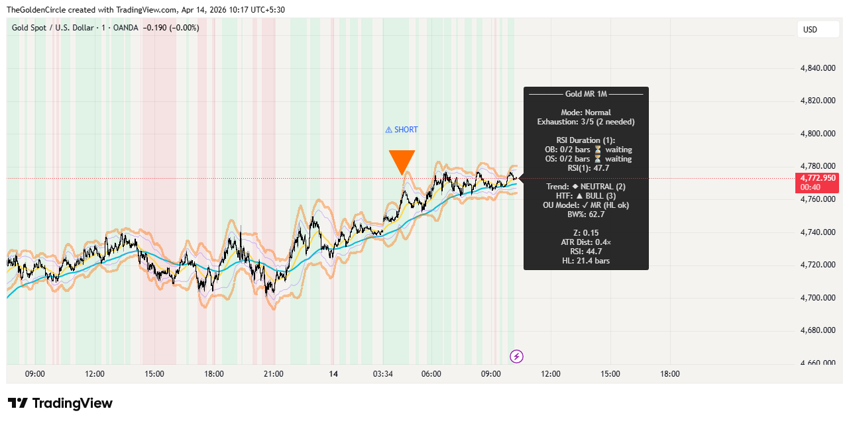Image resolution: width=849 pixels, height=423 pixels.
Task: Open the USD currency selector
Action: pyautogui.click(x=819, y=29)
